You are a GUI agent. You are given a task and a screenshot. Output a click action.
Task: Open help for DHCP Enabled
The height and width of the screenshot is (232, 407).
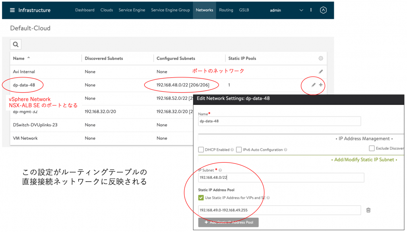click(232, 150)
